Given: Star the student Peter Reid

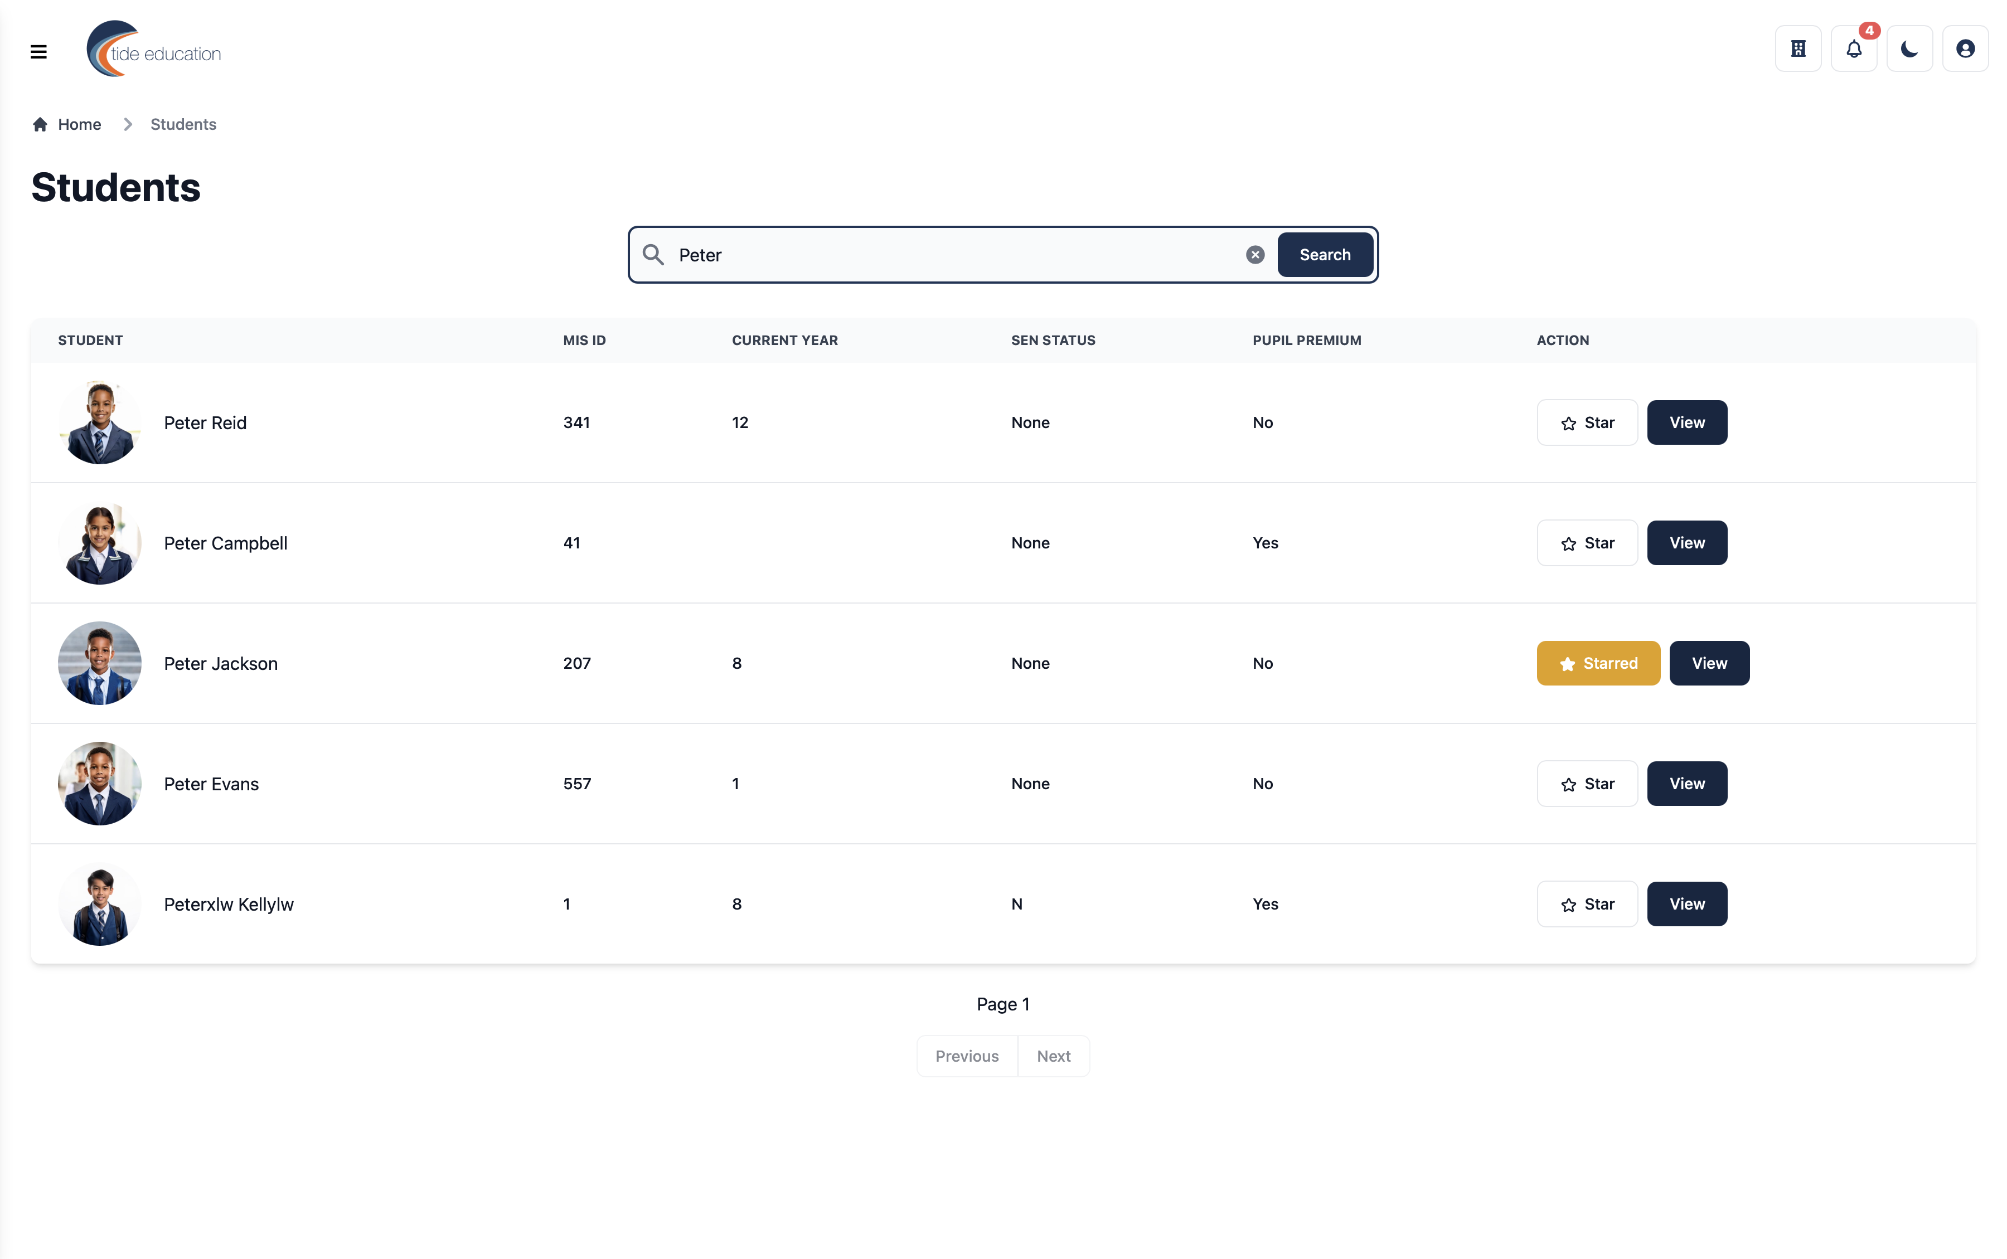Looking at the screenshot, I should coord(1587,422).
